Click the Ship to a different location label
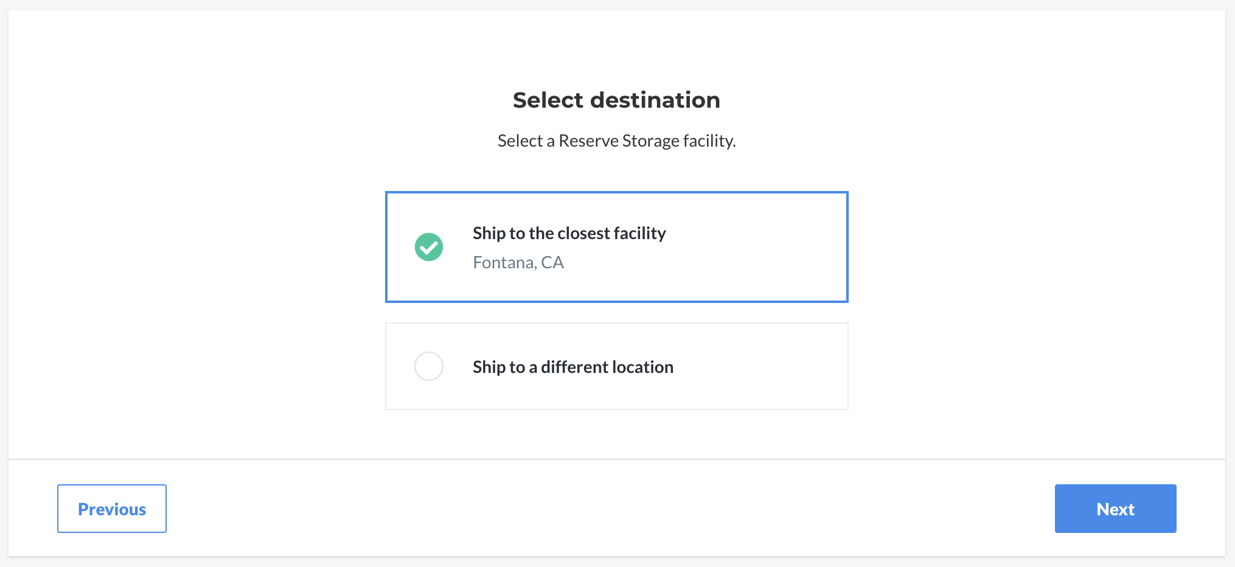 click(573, 367)
